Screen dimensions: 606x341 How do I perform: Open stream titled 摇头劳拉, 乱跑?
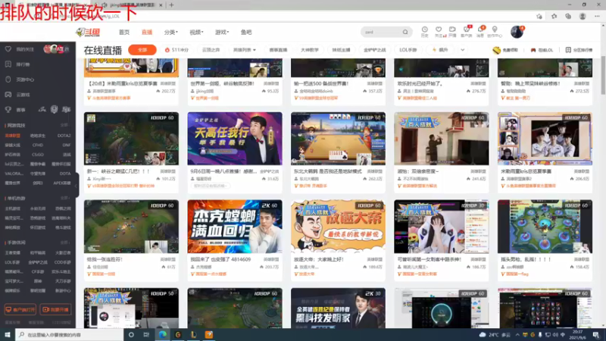pyautogui.click(x=526, y=259)
